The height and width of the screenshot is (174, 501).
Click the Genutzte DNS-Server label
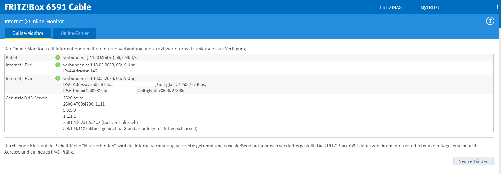click(x=26, y=98)
